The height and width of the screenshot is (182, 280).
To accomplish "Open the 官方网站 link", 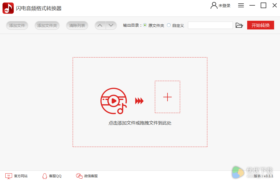I will click(21, 176).
